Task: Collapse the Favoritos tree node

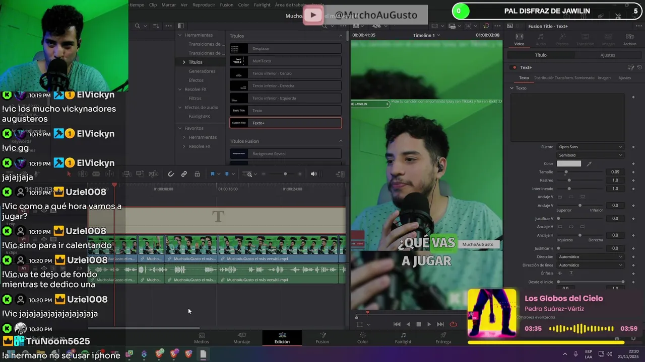Action: [180, 128]
